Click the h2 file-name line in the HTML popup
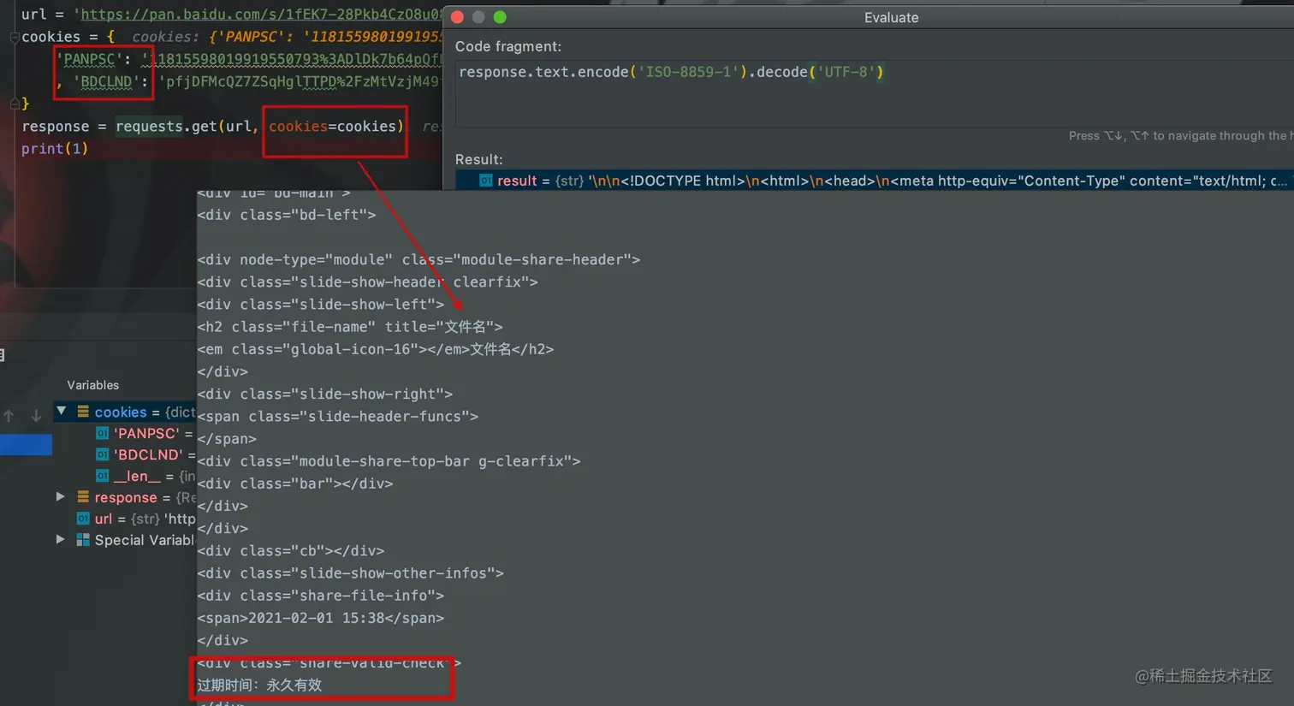The width and height of the screenshot is (1294, 706). (x=350, y=327)
